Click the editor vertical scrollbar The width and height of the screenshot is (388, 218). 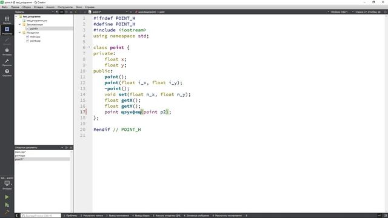point(387,113)
